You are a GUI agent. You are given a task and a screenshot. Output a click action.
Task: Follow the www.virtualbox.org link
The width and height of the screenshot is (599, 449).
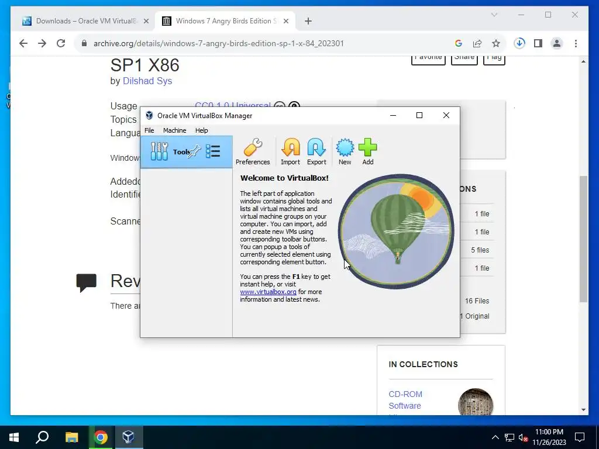(268, 292)
